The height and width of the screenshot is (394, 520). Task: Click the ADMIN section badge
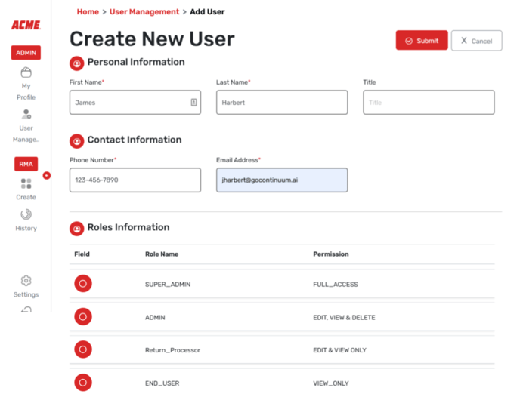tap(26, 53)
